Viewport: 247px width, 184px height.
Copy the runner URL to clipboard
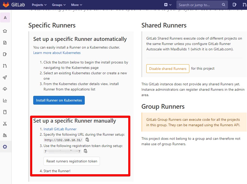pos(87,140)
